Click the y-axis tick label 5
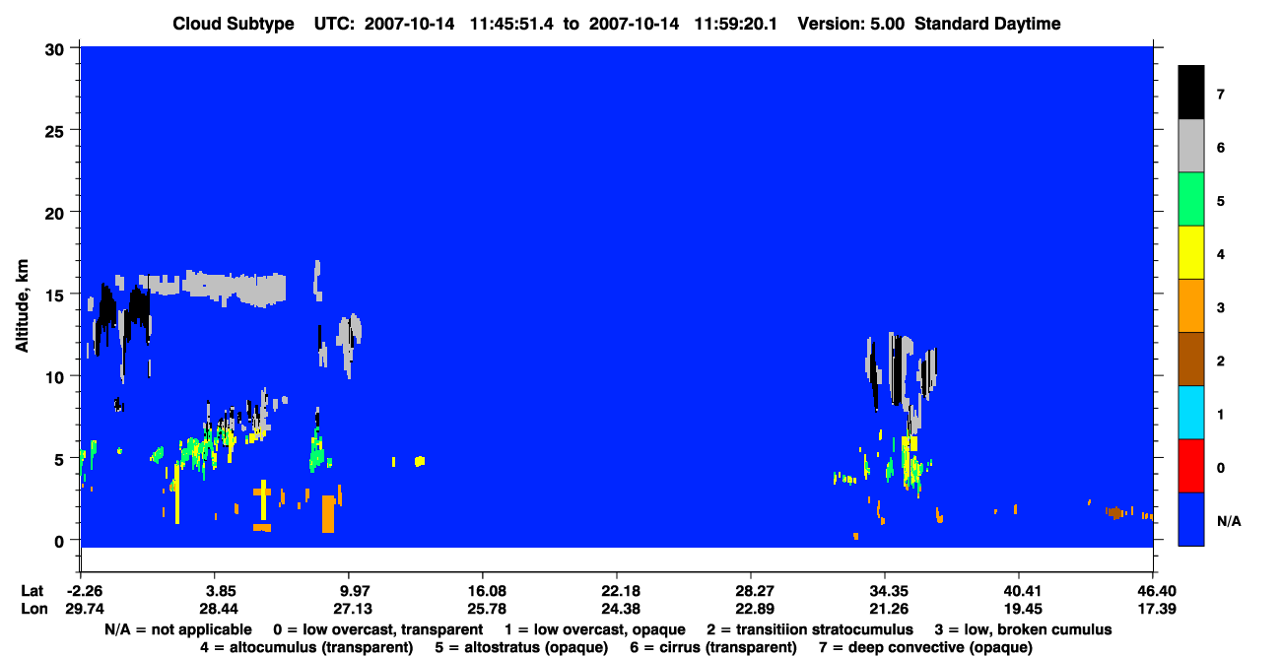 pyautogui.click(x=61, y=458)
